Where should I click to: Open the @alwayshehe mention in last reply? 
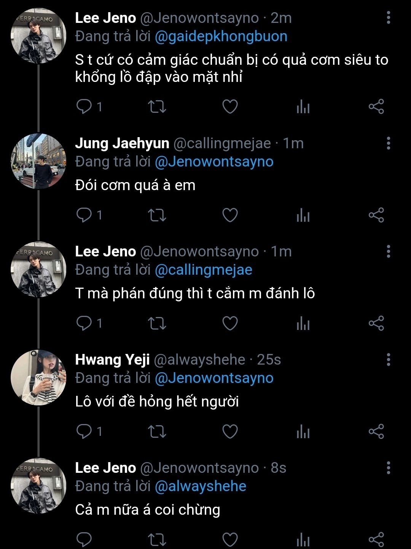(x=200, y=487)
